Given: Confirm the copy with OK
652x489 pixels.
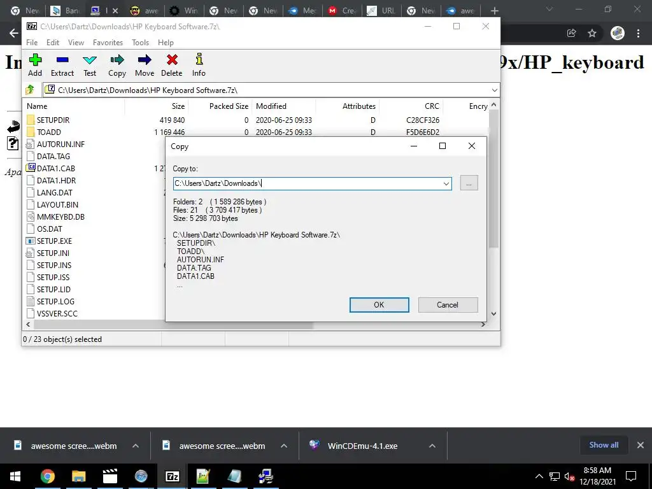Looking at the screenshot, I should (x=379, y=305).
